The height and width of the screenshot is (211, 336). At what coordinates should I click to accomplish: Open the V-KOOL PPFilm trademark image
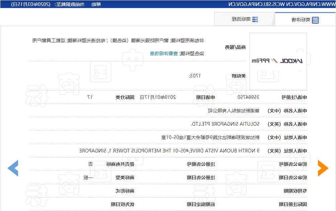[x=278, y=62]
